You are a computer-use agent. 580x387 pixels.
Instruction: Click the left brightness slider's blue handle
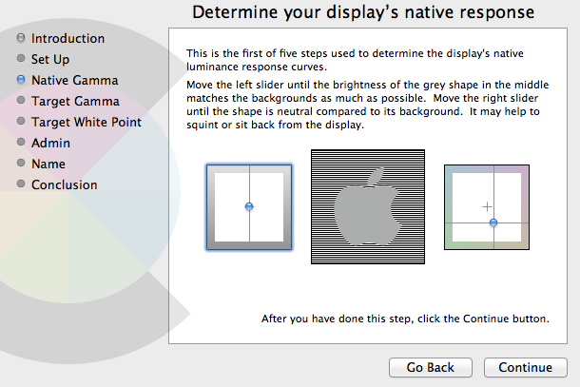coord(249,206)
